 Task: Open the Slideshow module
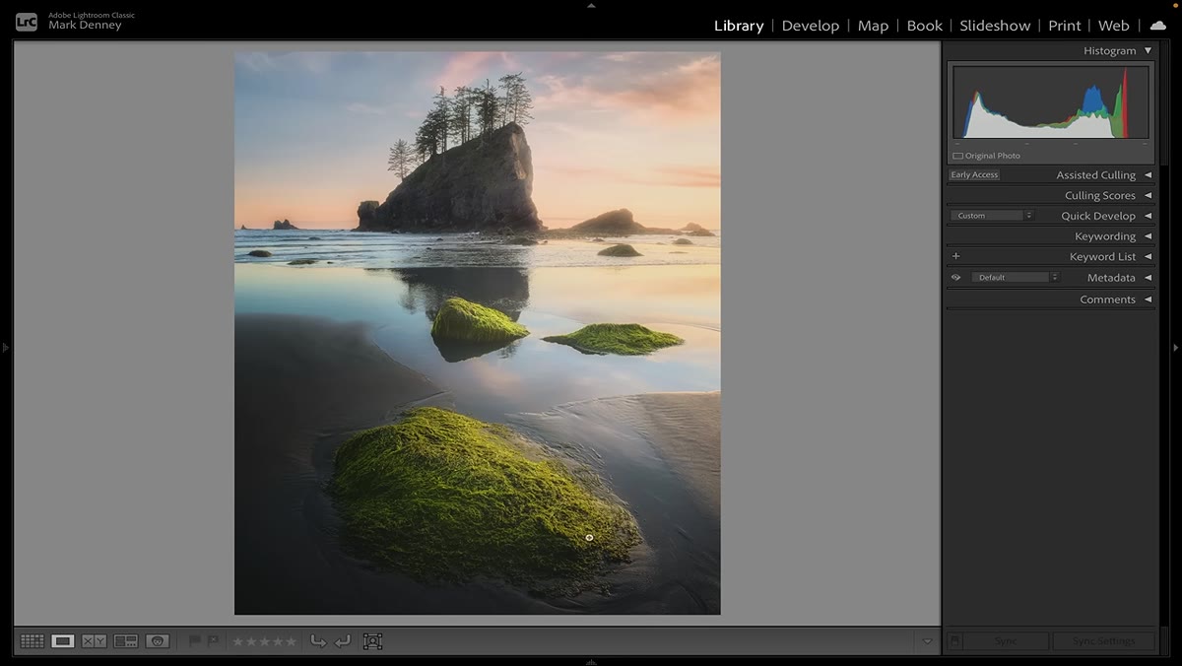click(x=995, y=26)
